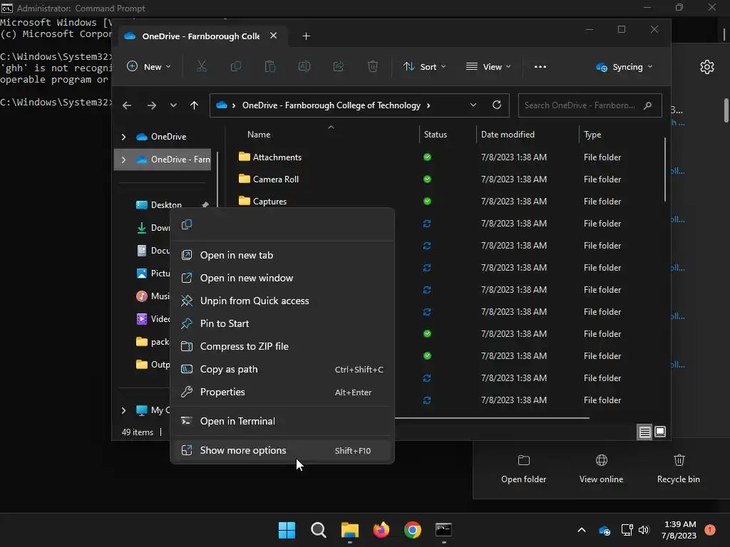The width and height of the screenshot is (730, 547).
Task: Switch to large thumbnails layout icon
Action: (x=660, y=432)
